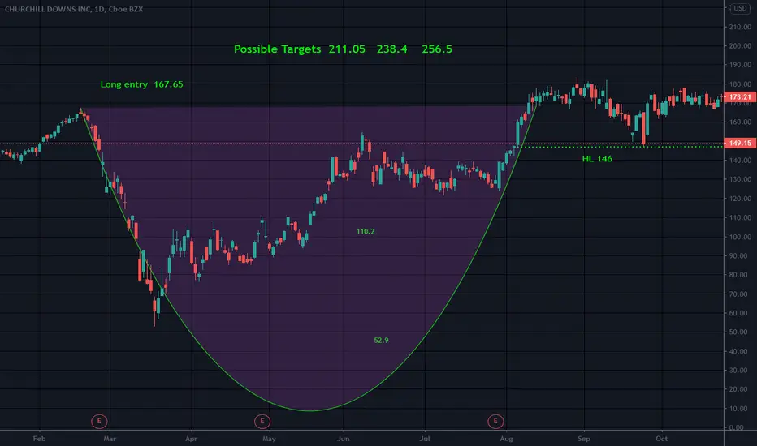Select the '110.2' text annotation
Viewport: 757px width, 446px height.
366,231
